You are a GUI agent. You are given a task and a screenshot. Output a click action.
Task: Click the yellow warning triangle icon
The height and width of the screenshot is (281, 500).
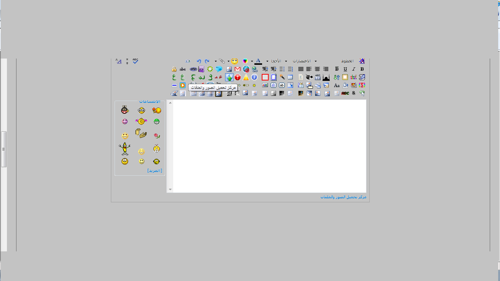[246, 78]
